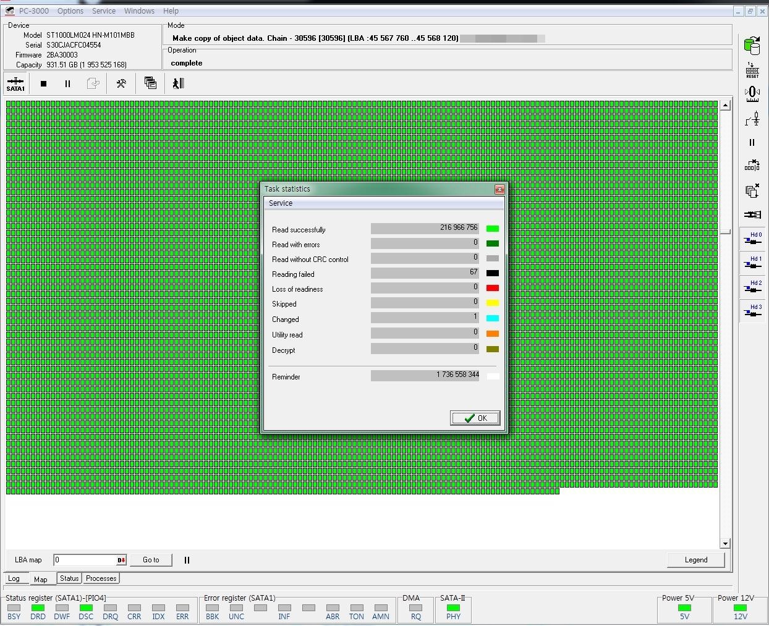Image resolution: width=769 pixels, height=626 pixels.
Task: Open the Windows menu
Action: pos(139,11)
